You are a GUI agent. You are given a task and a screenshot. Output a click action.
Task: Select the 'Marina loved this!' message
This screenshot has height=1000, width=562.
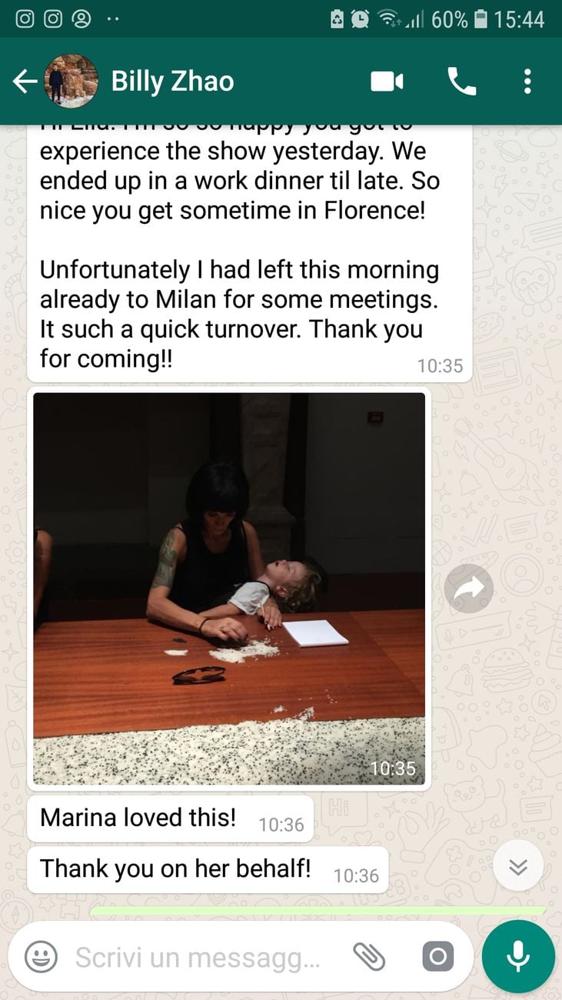tap(170, 818)
